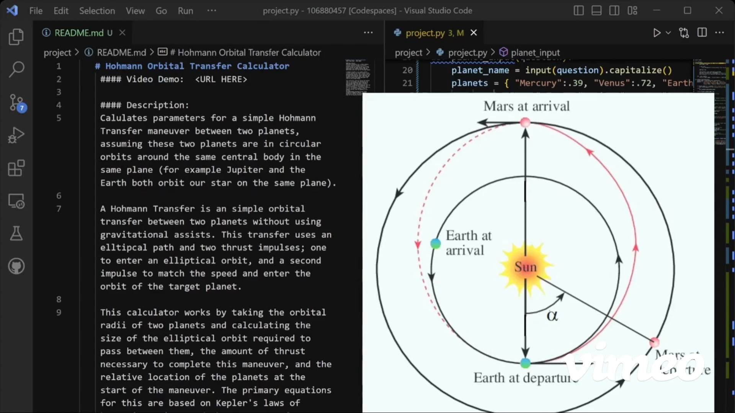Toggle the secondary side bar

614,10
